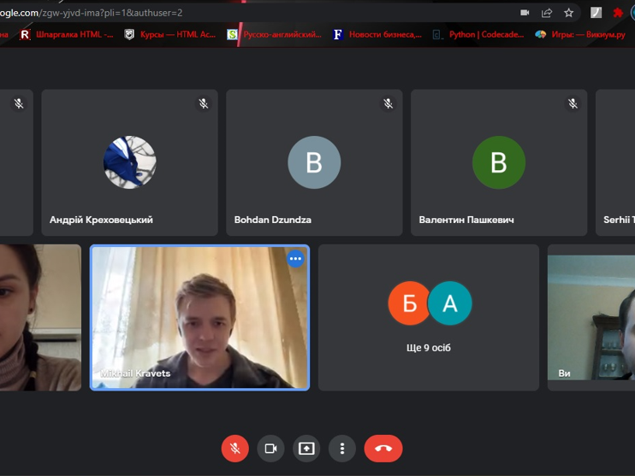
Task: Bookmark this page with the star icon
Action: coord(568,13)
